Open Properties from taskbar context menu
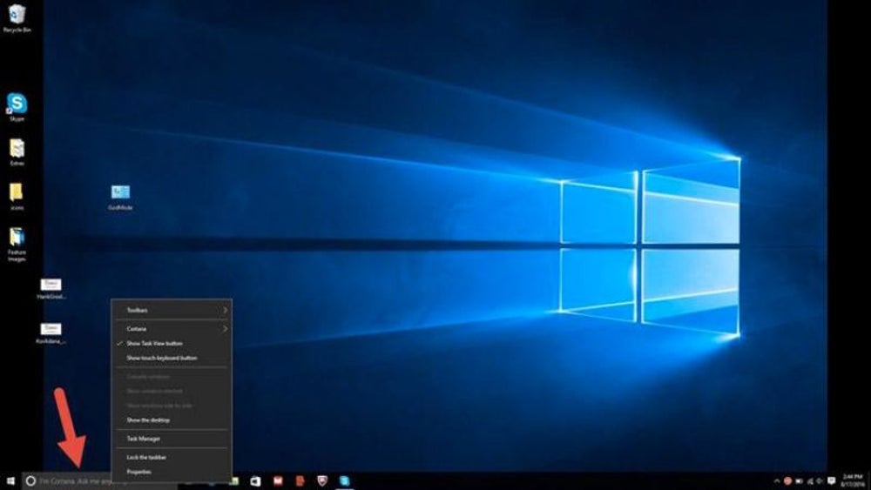This screenshot has width=871, height=490. pyautogui.click(x=172, y=472)
